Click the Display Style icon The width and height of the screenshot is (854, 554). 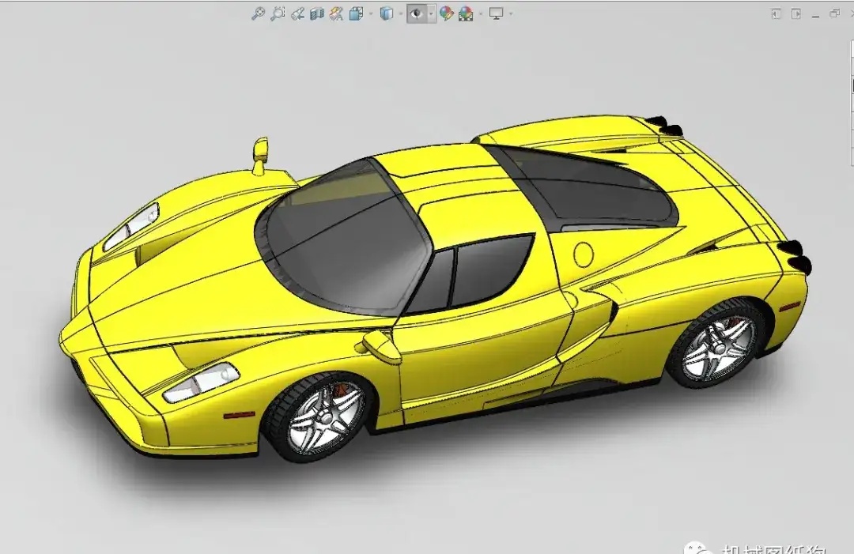(x=387, y=13)
